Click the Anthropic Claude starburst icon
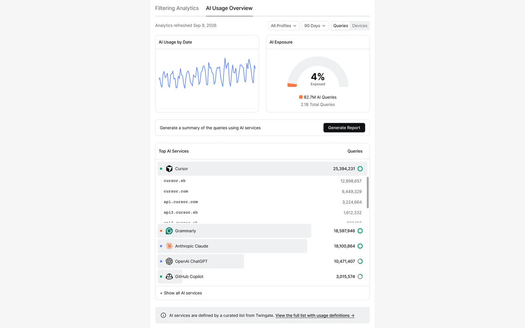Image resolution: width=525 pixels, height=328 pixels. 169,246
